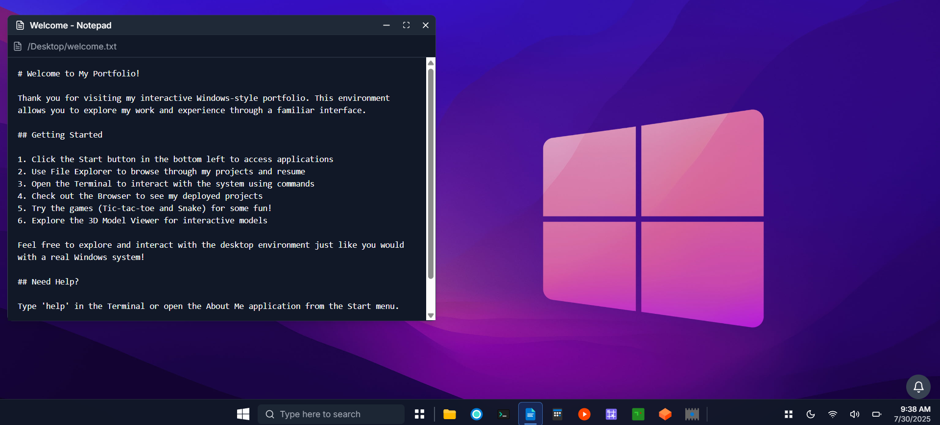Click the 'Feel free to explore' paragraph line
The width and height of the screenshot is (940, 425).
click(x=211, y=245)
